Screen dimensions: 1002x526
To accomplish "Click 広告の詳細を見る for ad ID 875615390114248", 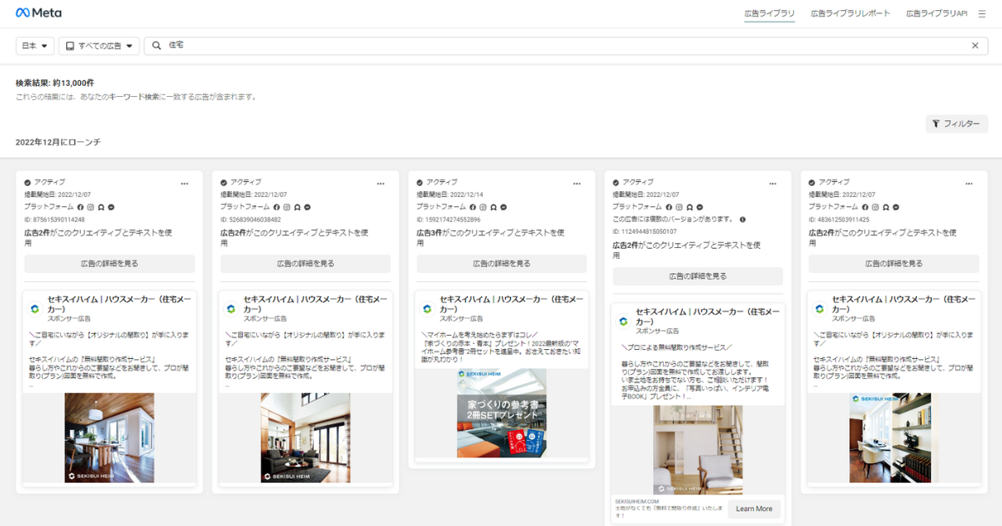I will [109, 264].
